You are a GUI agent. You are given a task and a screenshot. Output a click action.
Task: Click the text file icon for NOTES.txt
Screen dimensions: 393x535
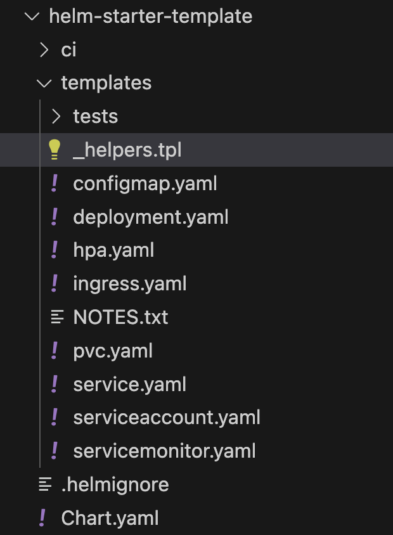[57, 317]
